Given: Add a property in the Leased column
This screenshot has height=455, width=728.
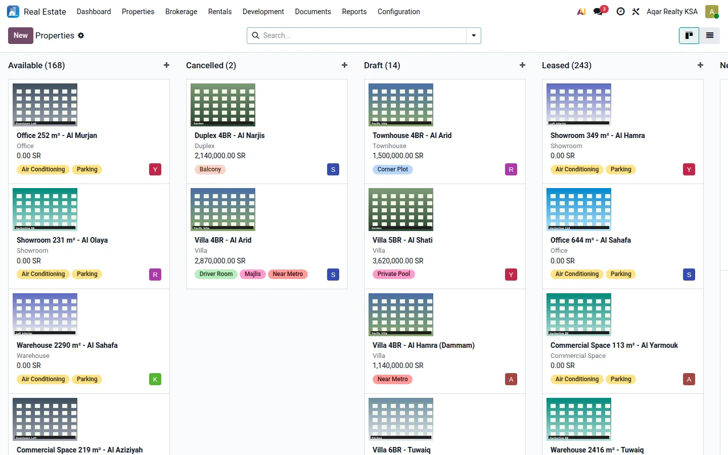Looking at the screenshot, I should (700, 65).
